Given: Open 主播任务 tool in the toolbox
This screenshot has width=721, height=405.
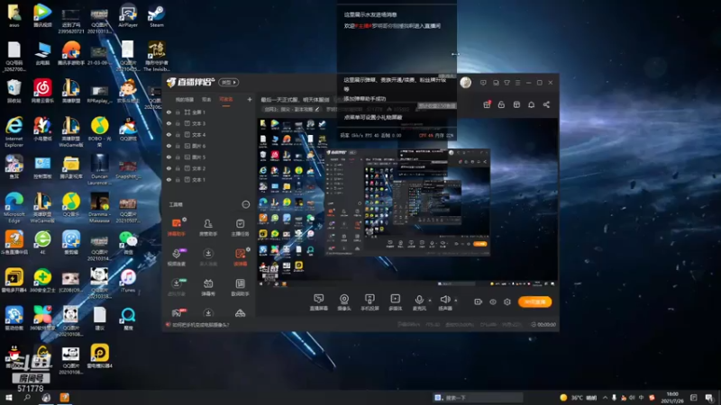Looking at the screenshot, I should (240, 227).
